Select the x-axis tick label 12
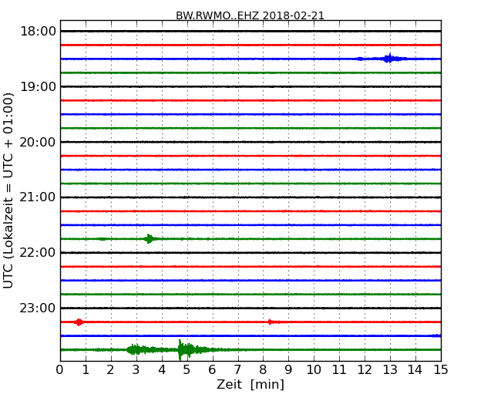The width and height of the screenshot is (501, 401). tap(365, 370)
